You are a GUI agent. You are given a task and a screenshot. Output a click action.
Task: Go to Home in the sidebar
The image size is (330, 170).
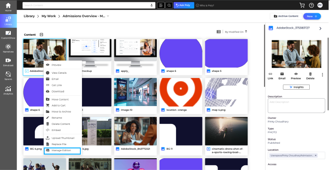8,7
